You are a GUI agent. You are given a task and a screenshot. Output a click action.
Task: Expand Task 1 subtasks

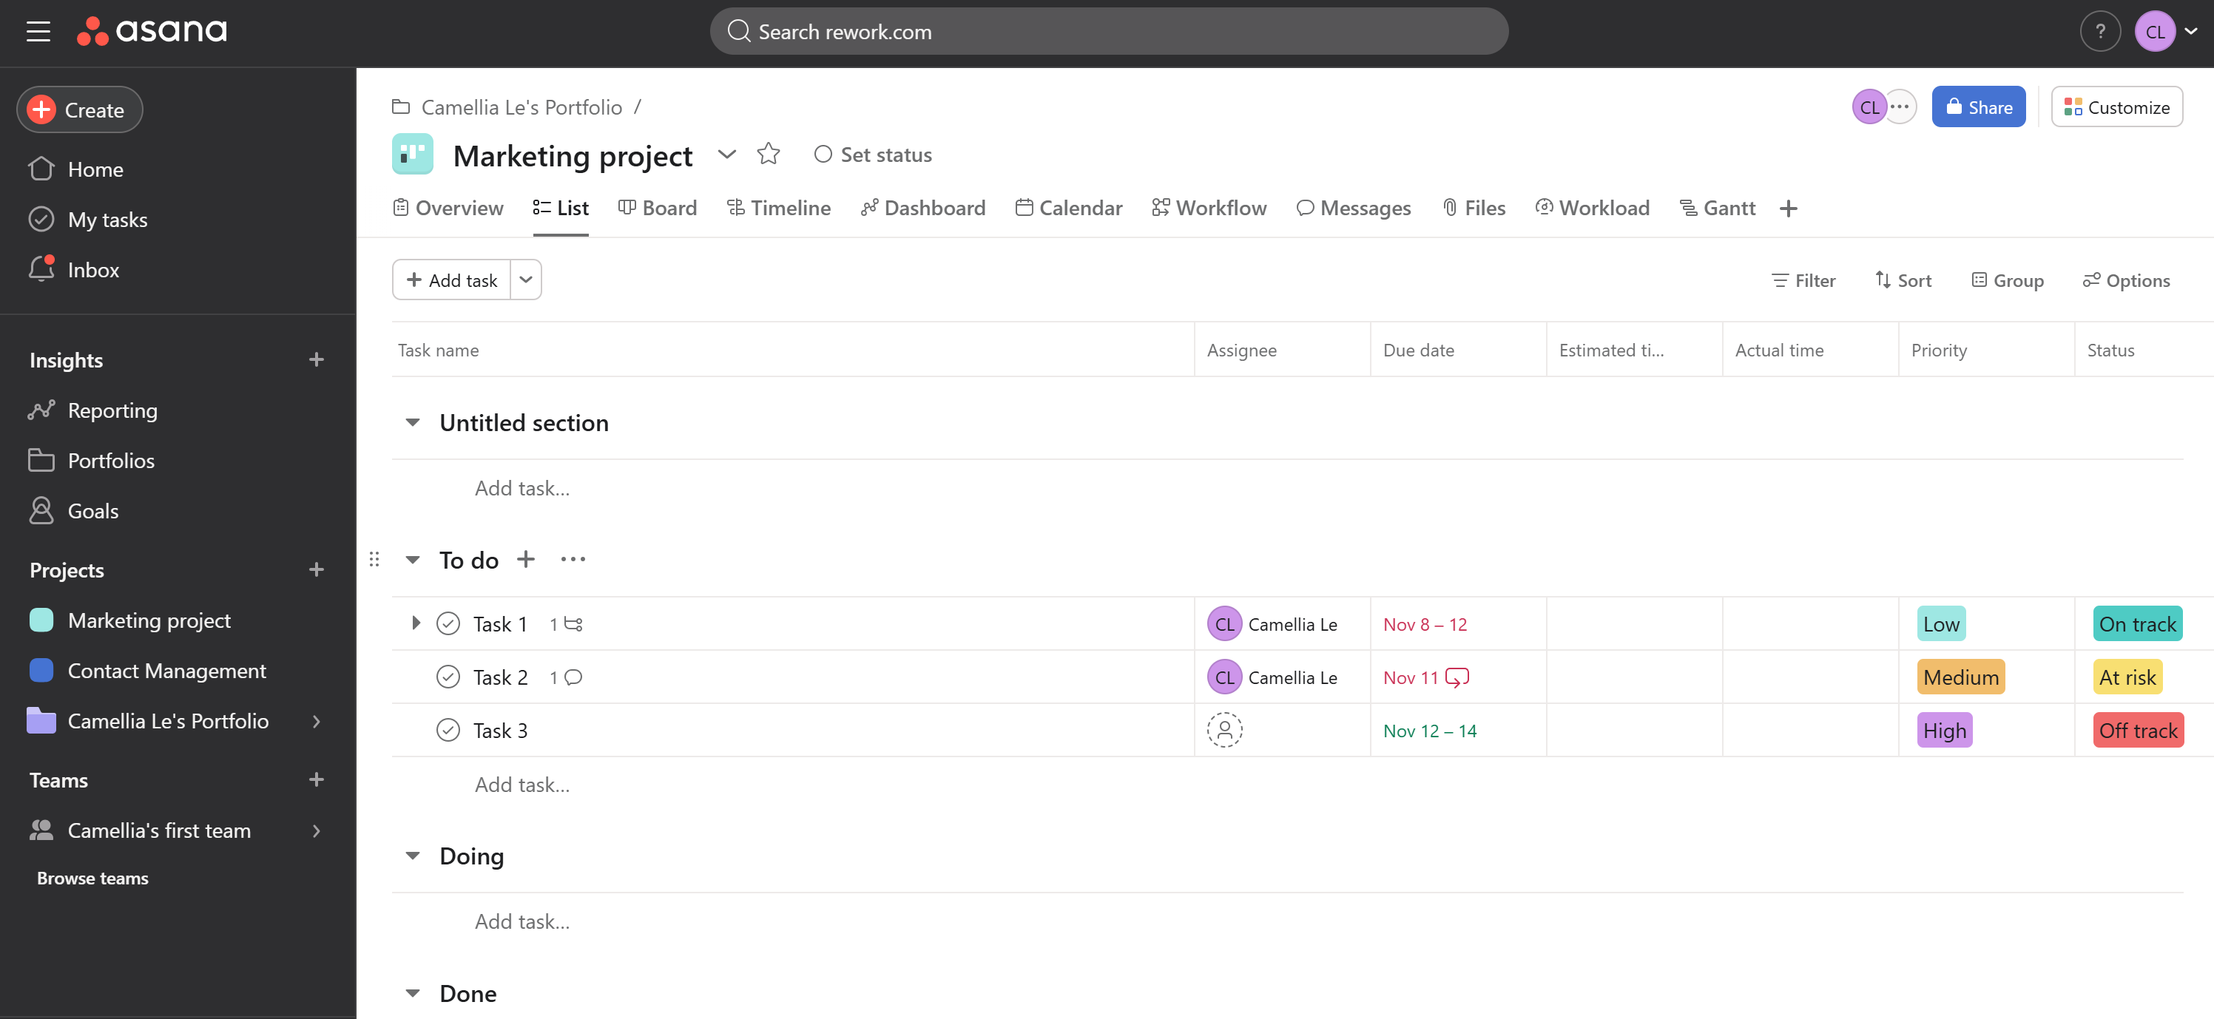414,623
